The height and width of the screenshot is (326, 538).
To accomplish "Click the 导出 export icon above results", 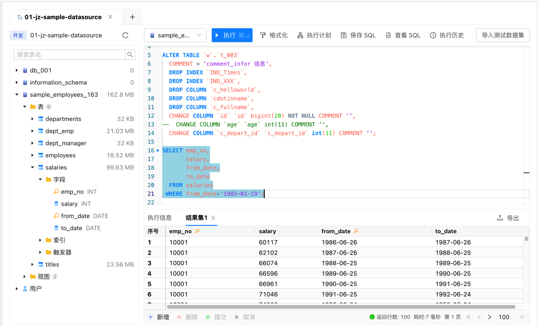I will (x=500, y=218).
